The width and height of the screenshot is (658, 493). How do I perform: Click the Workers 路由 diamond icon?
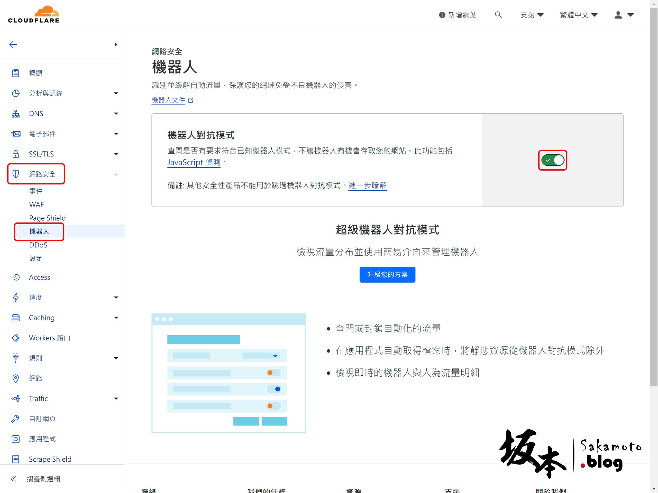pyautogui.click(x=16, y=338)
